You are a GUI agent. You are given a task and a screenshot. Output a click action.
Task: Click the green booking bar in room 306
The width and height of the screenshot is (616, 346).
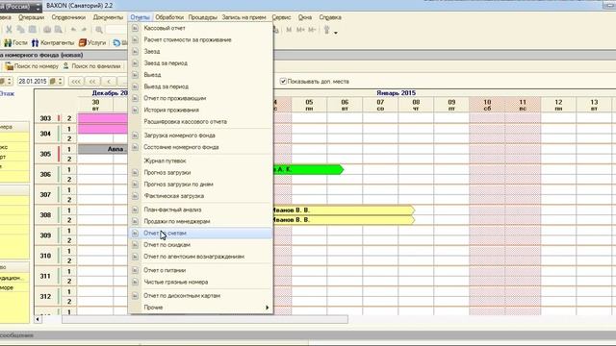pyautogui.click(x=308, y=169)
